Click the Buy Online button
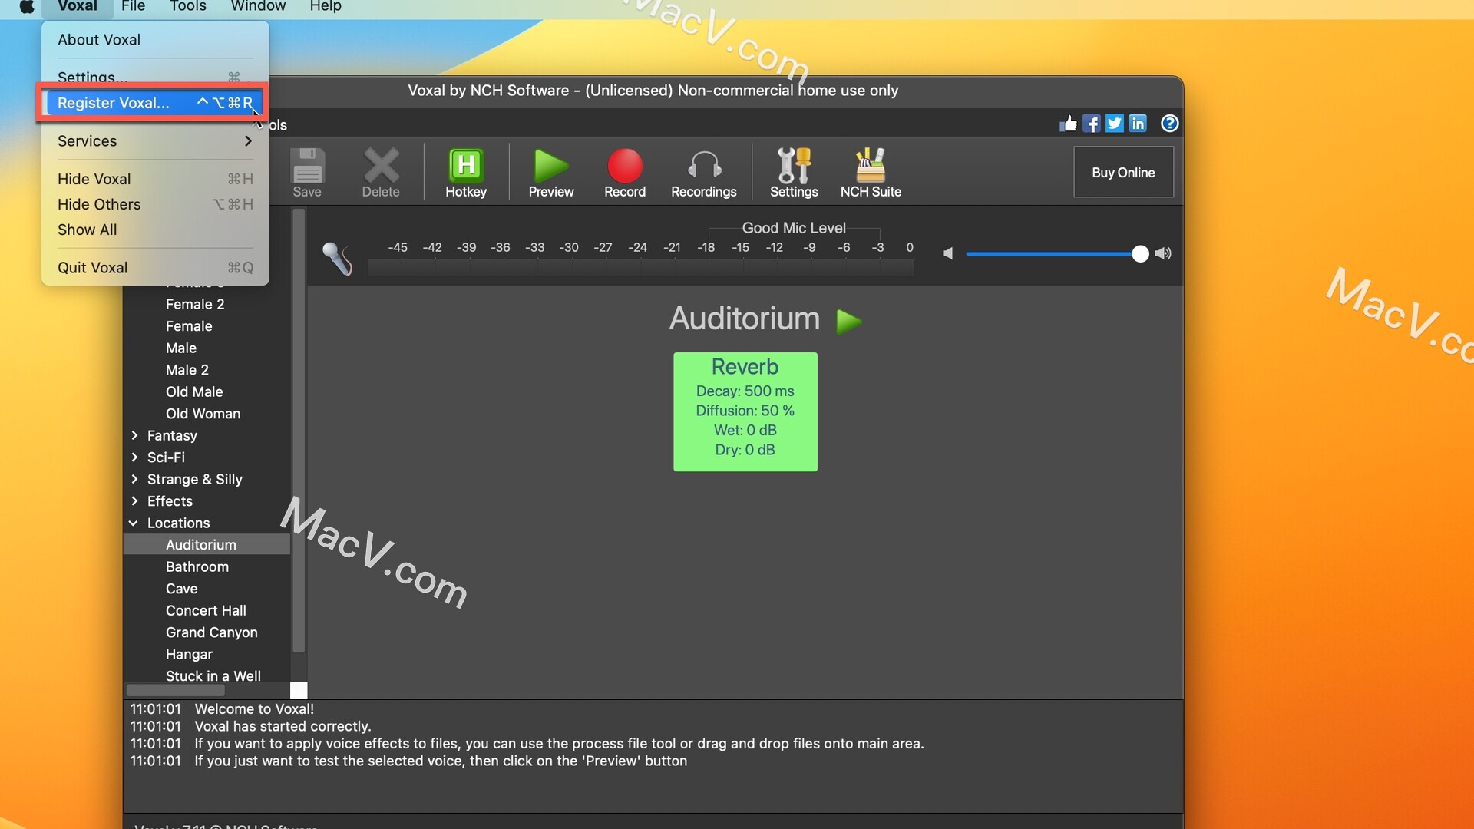 click(1123, 173)
